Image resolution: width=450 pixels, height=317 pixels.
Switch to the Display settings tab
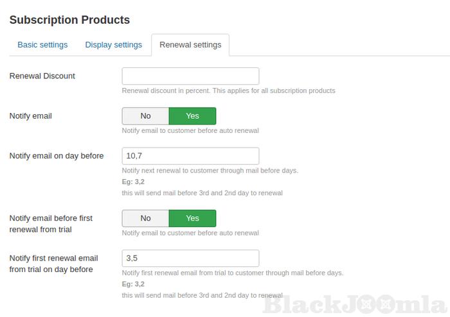point(113,45)
